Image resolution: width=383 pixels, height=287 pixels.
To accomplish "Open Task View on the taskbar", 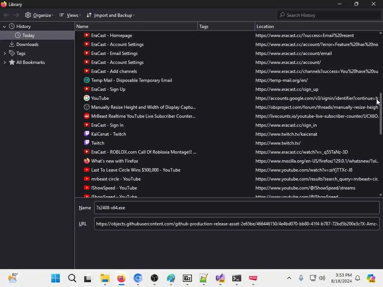I will pyautogui.click(x=88, y=278).
